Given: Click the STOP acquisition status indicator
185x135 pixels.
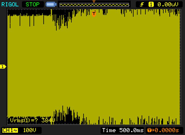Looking at the screenshot, I should (33, 5).
